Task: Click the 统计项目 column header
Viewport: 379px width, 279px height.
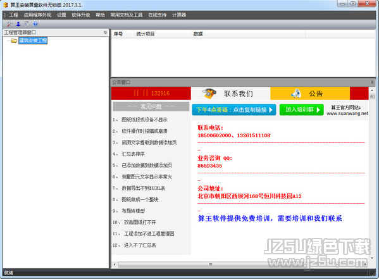Action: (x=146, y=34)
